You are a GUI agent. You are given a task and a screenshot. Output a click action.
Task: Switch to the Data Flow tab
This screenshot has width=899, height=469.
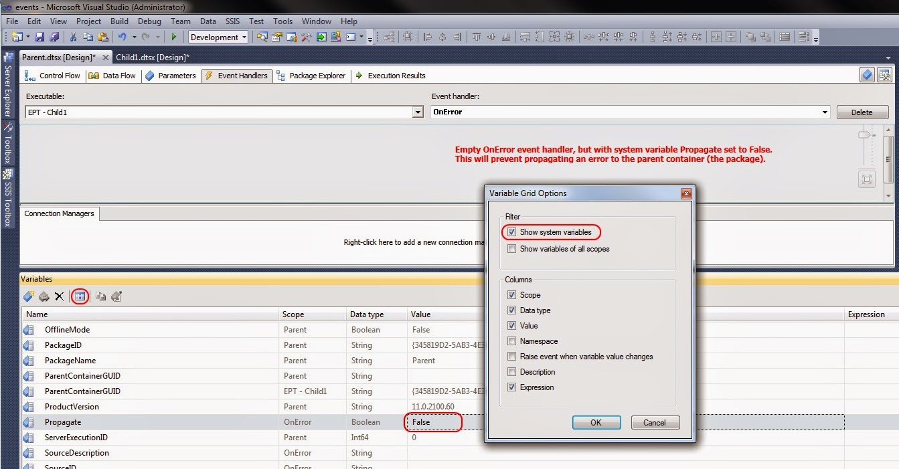click(x=112, y=76)
